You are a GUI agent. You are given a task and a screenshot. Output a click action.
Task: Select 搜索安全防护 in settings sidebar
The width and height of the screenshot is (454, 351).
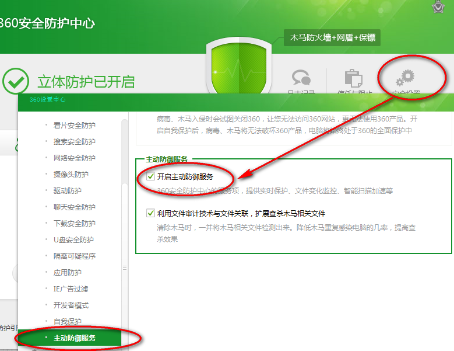tap(74, 141)
